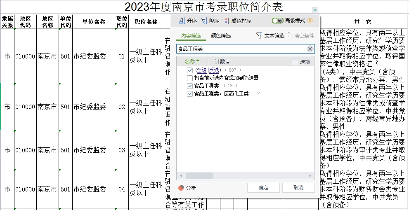Sort list by 名称
Viewport: 409px width, 210px height.
click(x=192, y=62)
